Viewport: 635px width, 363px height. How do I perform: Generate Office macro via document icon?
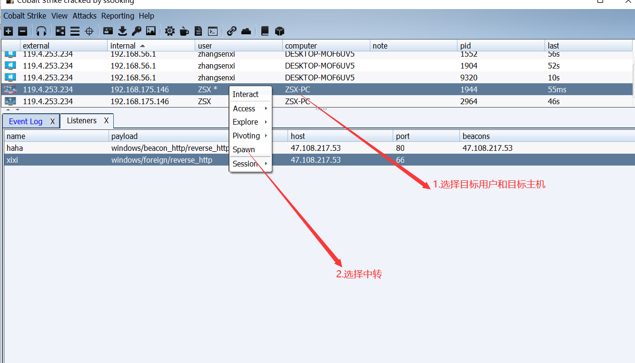point(198,31)
